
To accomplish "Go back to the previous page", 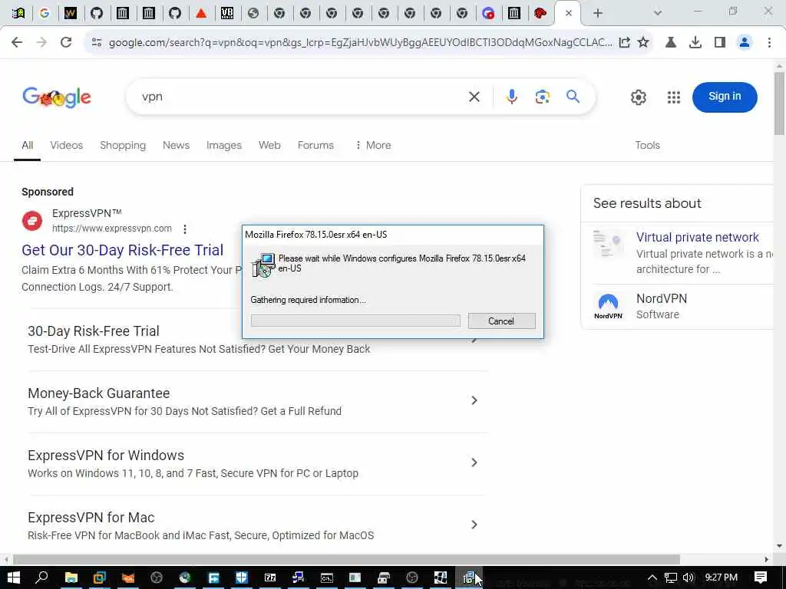I will click(x=17, y=43).
